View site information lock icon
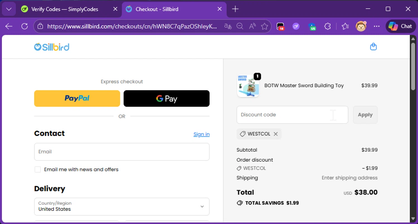Screen dimensions: 418x224 (40, 26)
